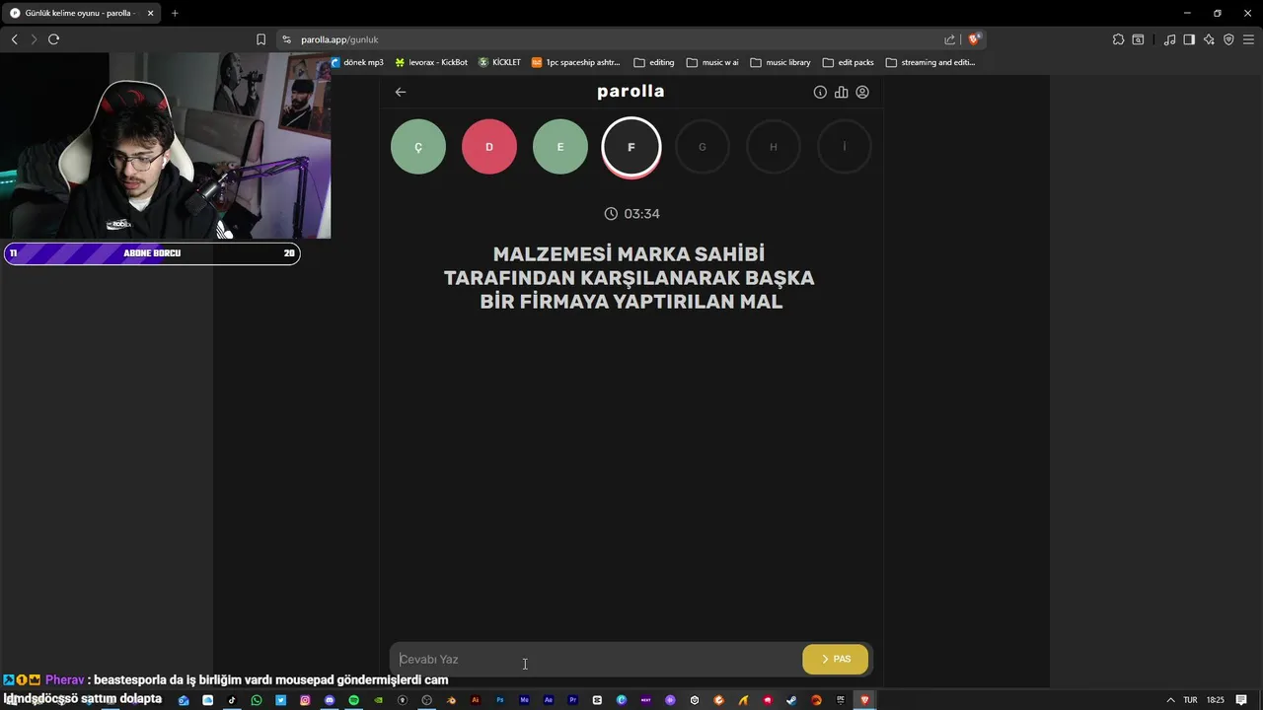Open Instagram from the taskbar
Viewport: 1263px width, 710px height.
coord(305,700)
